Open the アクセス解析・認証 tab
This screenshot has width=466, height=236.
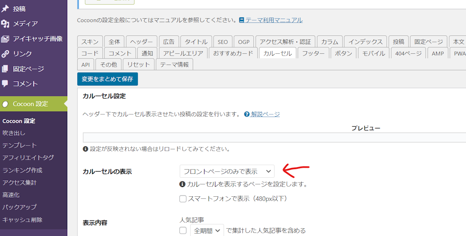285,42
